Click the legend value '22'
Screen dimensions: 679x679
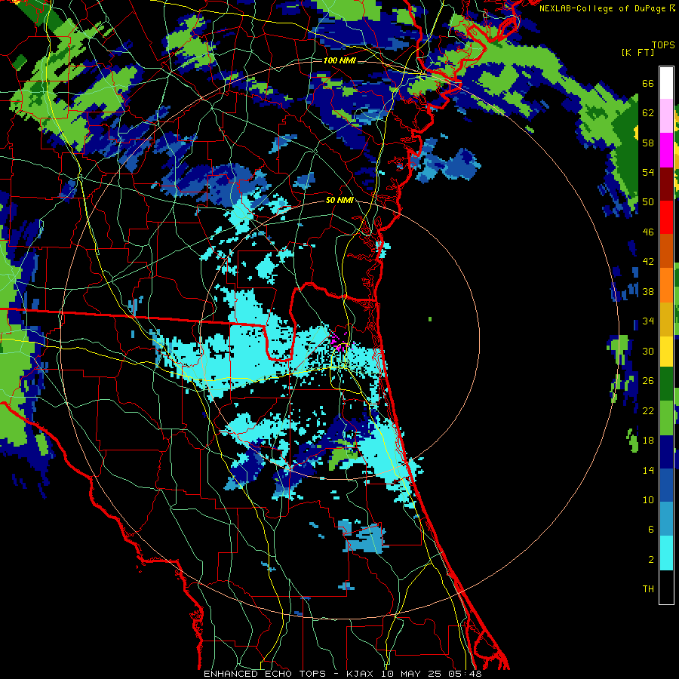[x=648, y=410]
